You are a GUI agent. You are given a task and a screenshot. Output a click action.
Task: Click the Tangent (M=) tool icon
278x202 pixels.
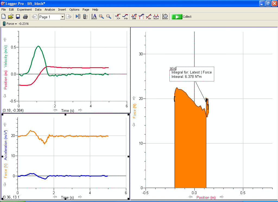(x=125, y=17)
